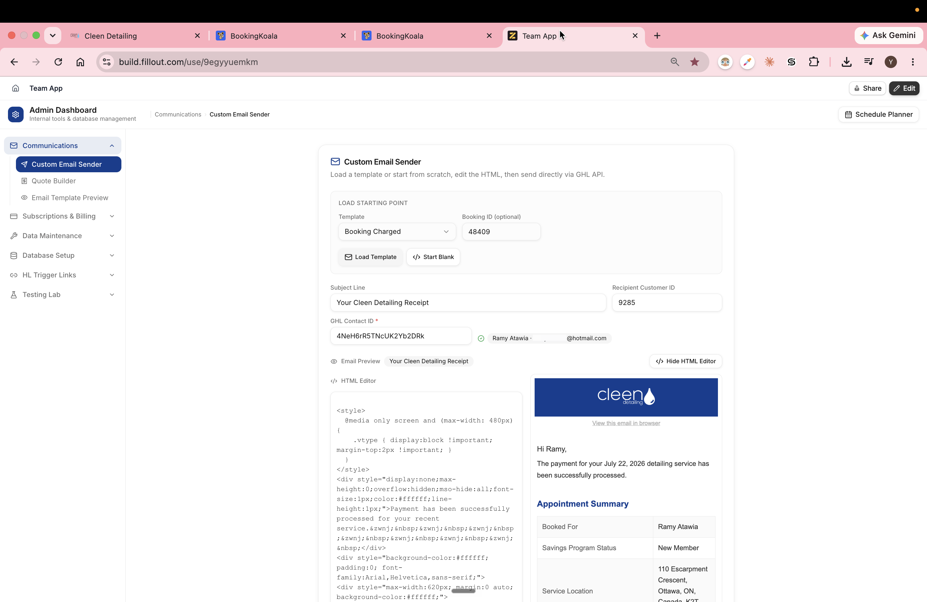Open the profile avatar Y
The width and height of the screenshot is (927, 602).
coord(891,62)
